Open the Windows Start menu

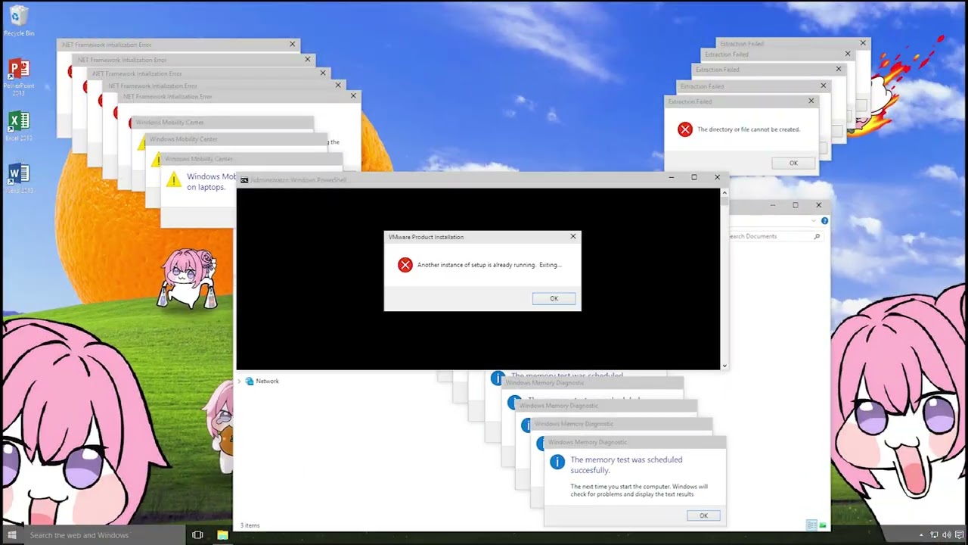pyautogui.click(x=11, y=535)
